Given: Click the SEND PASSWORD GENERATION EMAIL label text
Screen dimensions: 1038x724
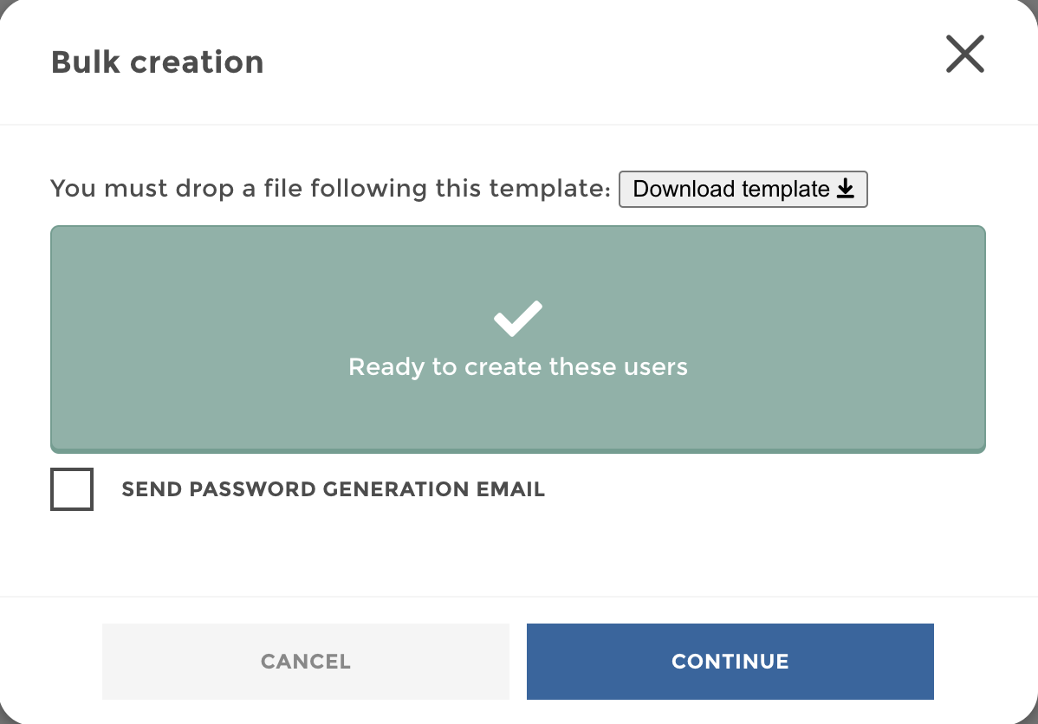Looking at the screenshot, I should coord(333,488).
